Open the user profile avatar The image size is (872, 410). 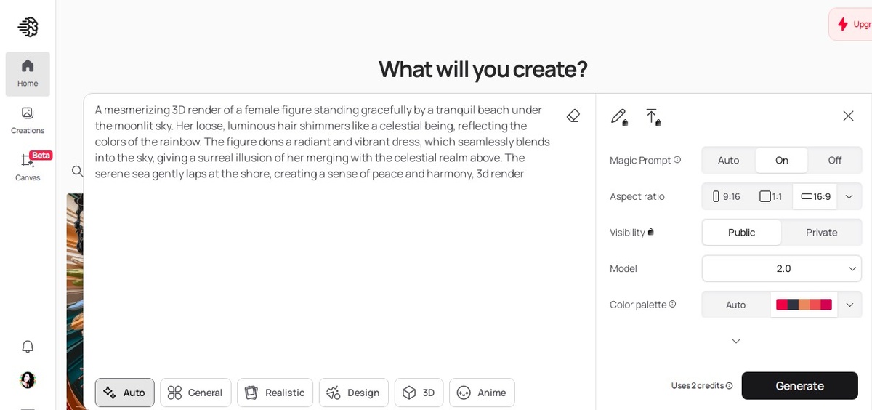tap(28, 379)
